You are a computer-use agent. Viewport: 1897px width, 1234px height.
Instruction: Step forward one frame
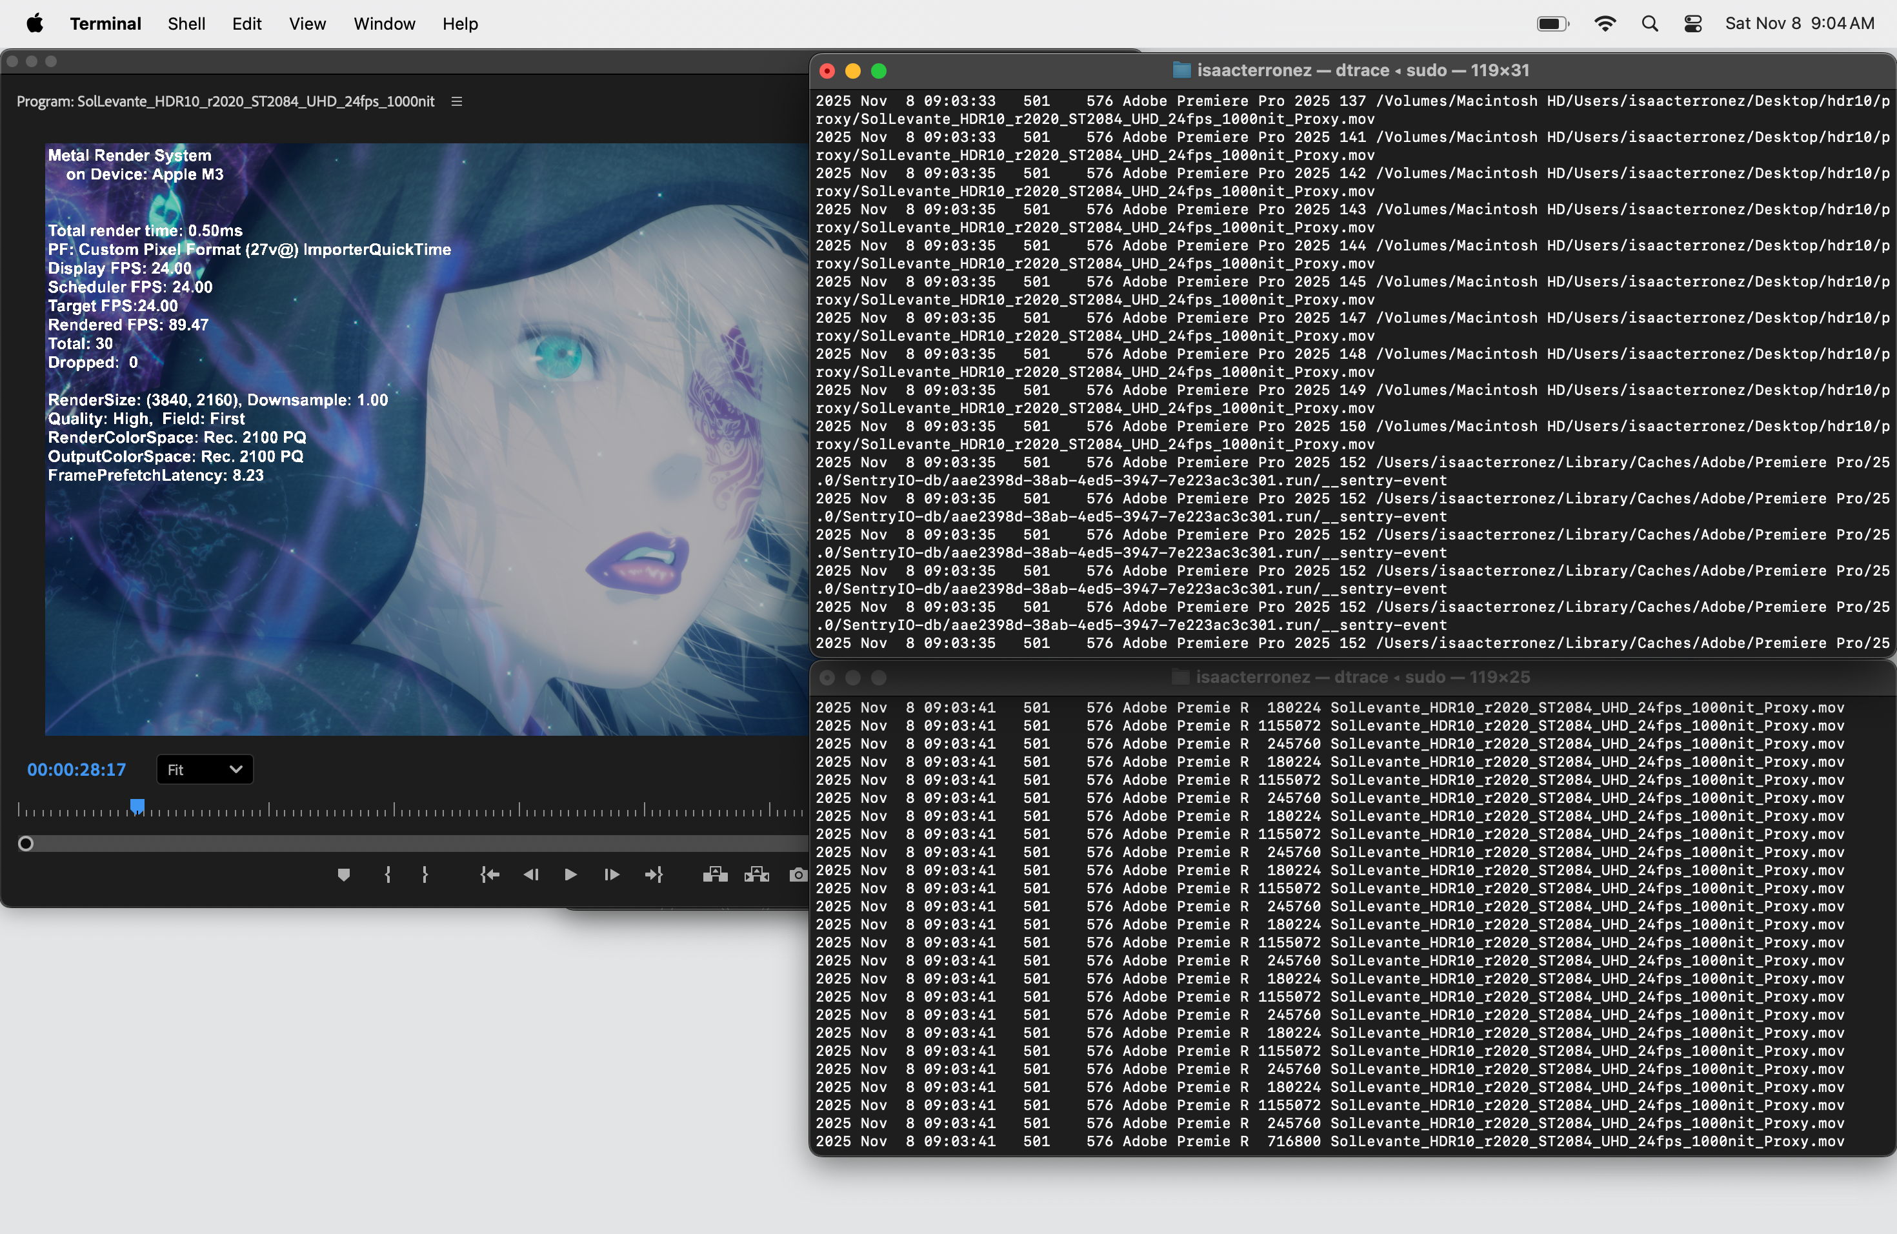[610, 875]
